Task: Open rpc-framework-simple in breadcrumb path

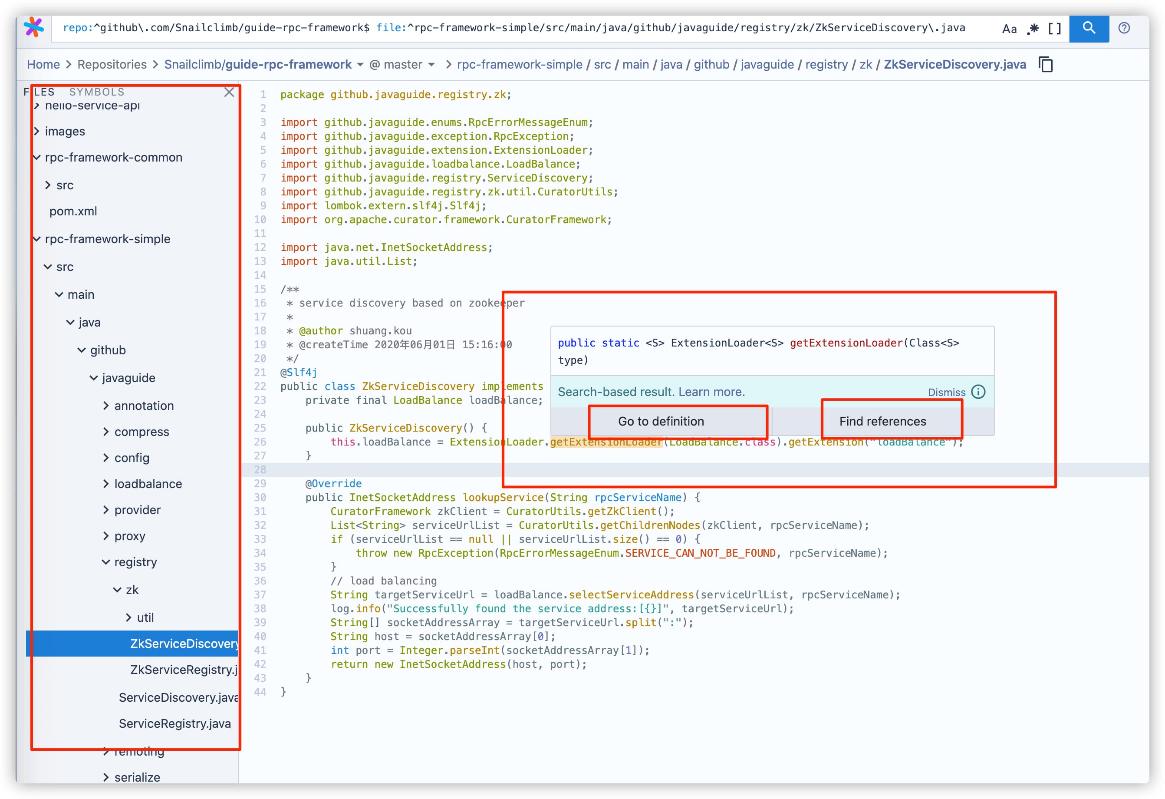Action: pyautogui.click(x=519, y=65)
